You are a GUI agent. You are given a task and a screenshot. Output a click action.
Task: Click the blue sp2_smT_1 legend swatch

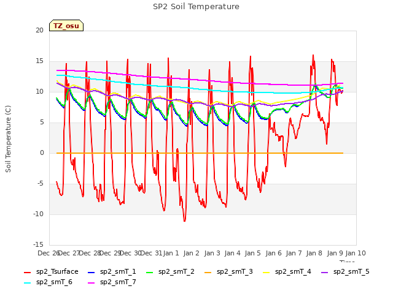91,272
